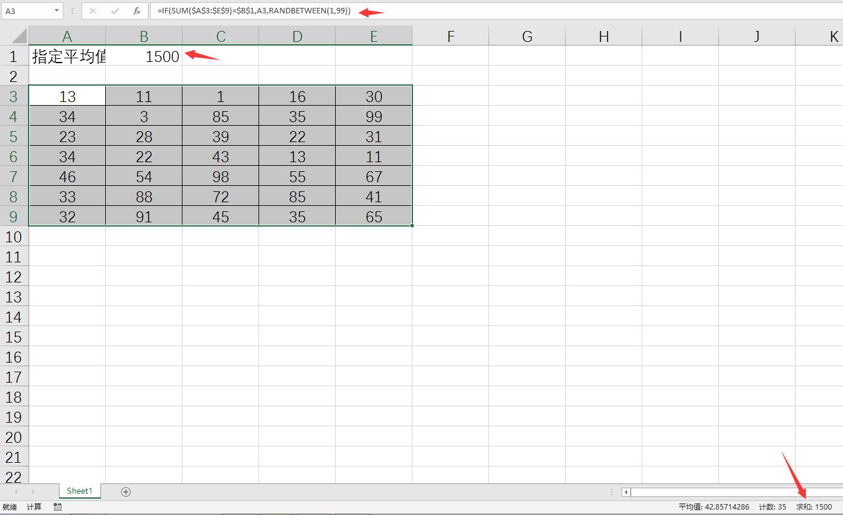
Task: Select row 2 header
Action: (x=14, y=76)
